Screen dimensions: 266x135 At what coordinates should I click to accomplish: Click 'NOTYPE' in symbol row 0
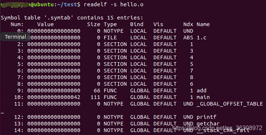(x=114, y=31)
